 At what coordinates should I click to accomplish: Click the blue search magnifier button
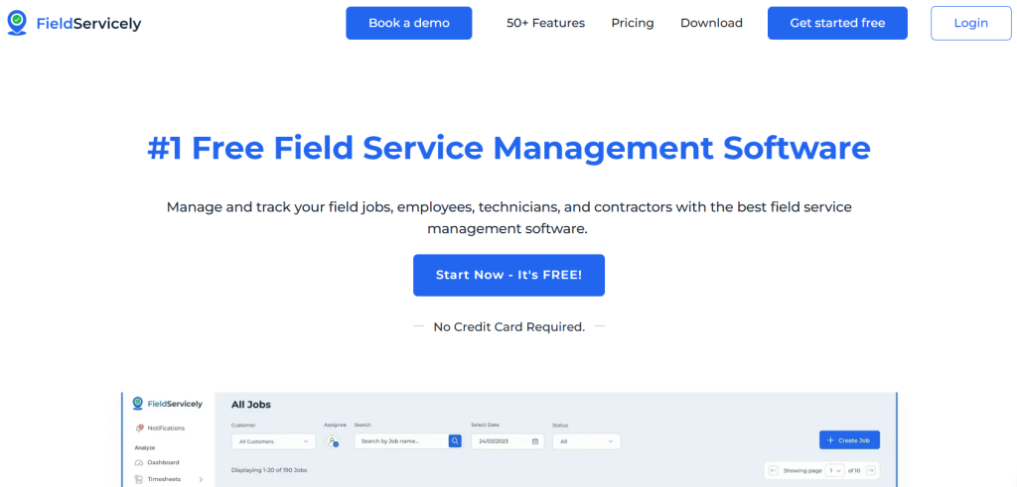(455, 441)
